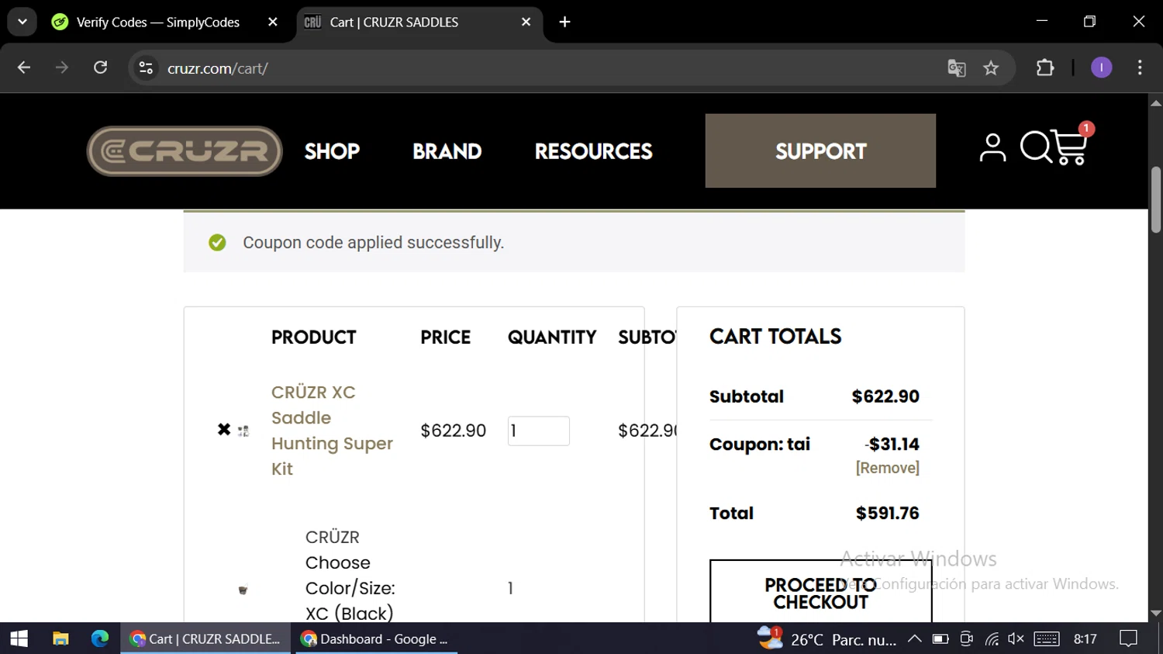Click the product price $622.90 cell
Screen dimensions: 1163x654
click(x=453, y=431)
